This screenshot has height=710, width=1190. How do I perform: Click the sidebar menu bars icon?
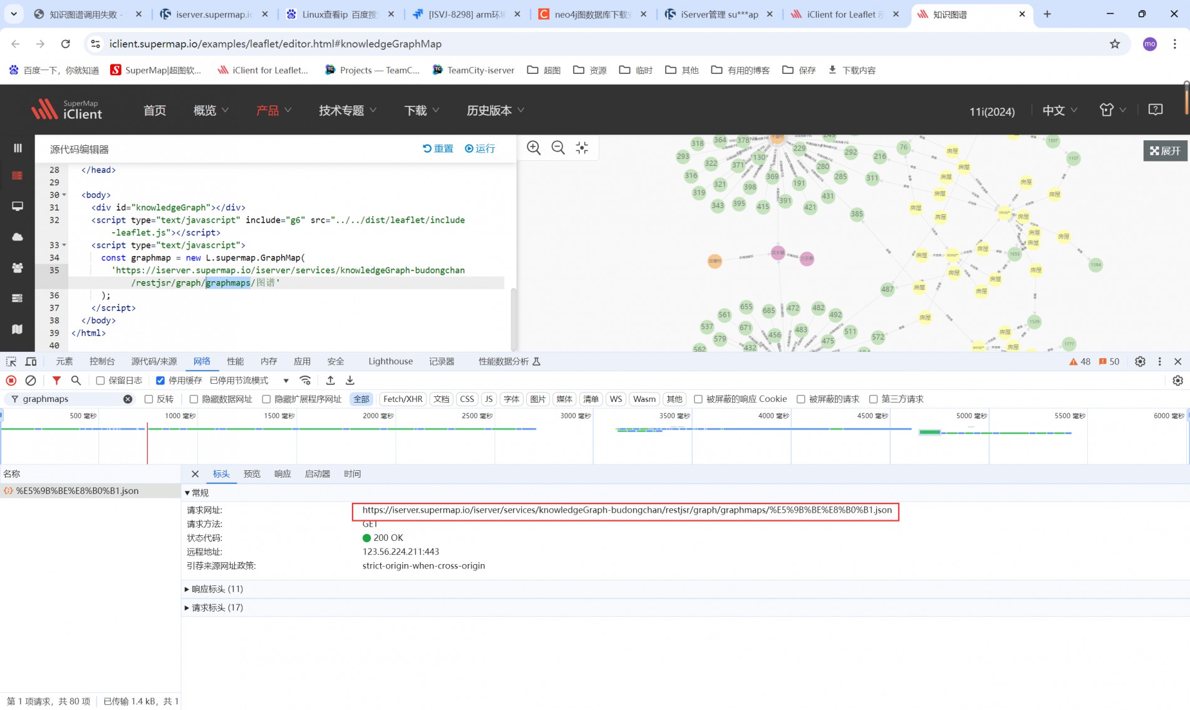coord(18,148)
